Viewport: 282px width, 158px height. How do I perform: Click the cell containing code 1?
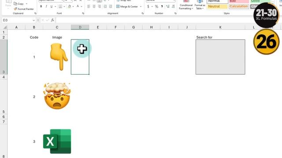click(34, 57)
